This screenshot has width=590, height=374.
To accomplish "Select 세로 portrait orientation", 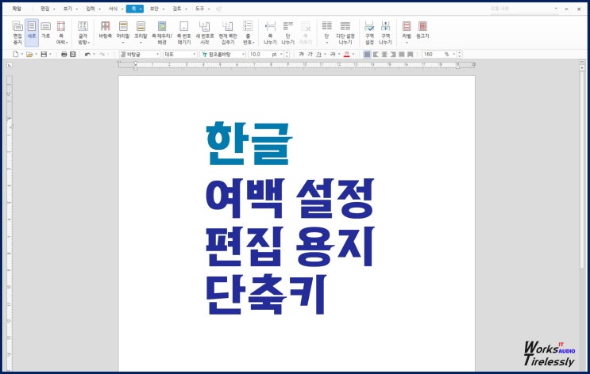I will coord(32,32).
